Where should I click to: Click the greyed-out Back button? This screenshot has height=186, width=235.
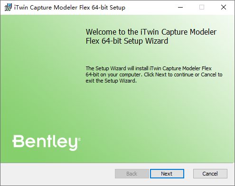(132, 174)
